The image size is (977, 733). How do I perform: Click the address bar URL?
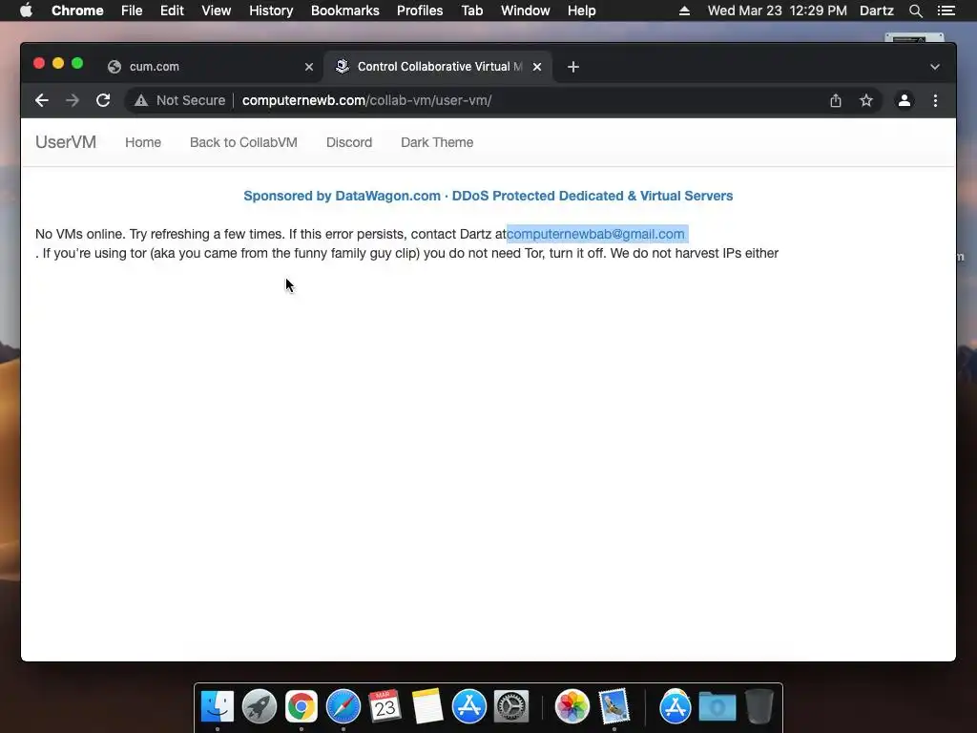(367, 100)
